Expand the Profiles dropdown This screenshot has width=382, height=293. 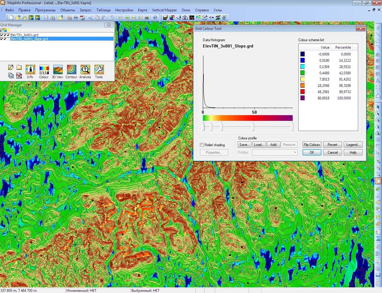[x=295, y=152]
